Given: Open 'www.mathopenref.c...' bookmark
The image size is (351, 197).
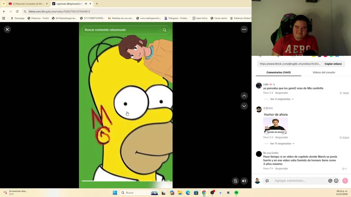Looking at the screenshot, I should tap(148, 18).
